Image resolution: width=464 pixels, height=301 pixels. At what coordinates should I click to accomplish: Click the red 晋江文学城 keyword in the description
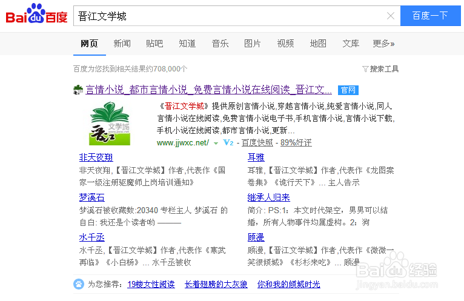tap(184, 106)
